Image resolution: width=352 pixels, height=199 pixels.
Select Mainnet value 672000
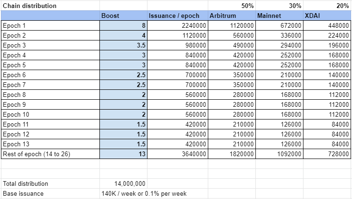279,25
